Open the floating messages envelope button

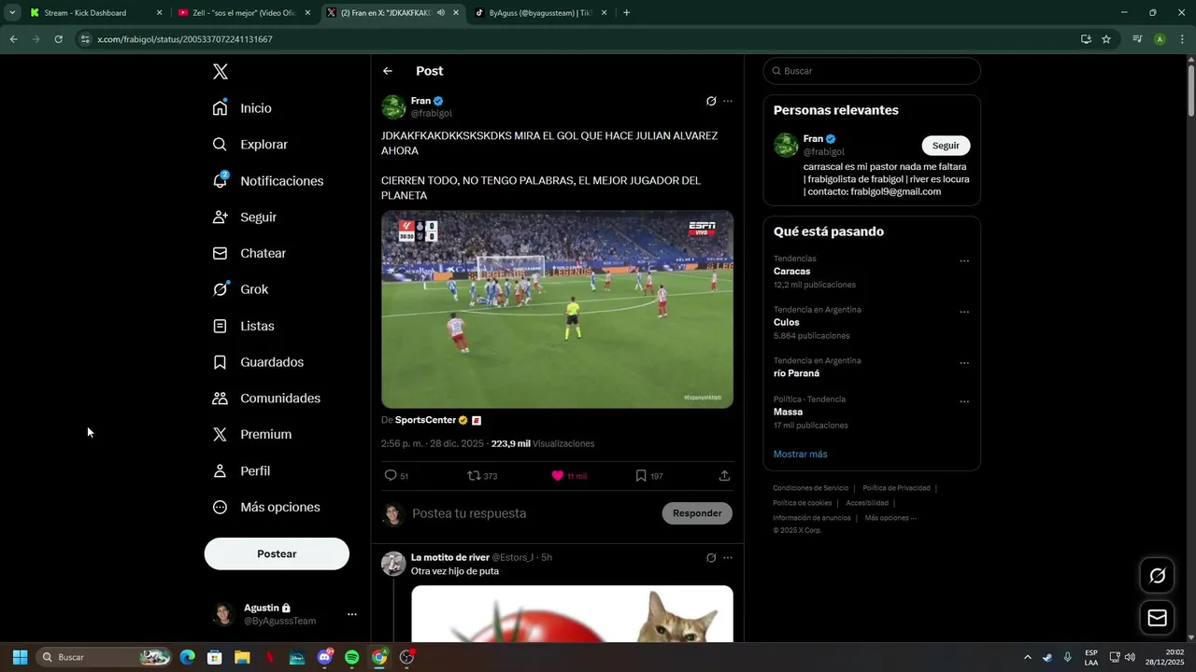tap(1157, 618)
